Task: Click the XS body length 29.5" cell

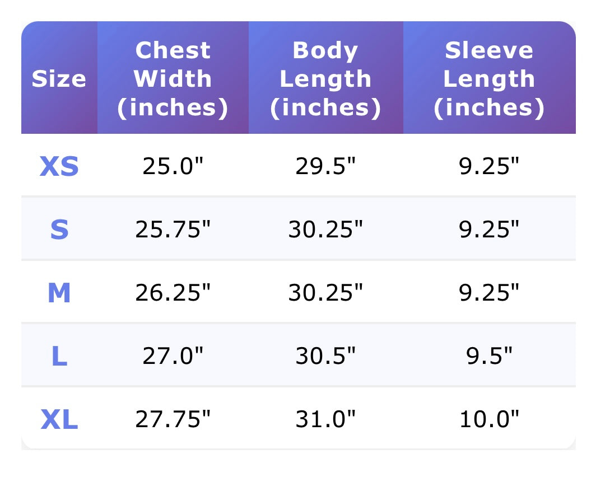Action: pos(325,166)
